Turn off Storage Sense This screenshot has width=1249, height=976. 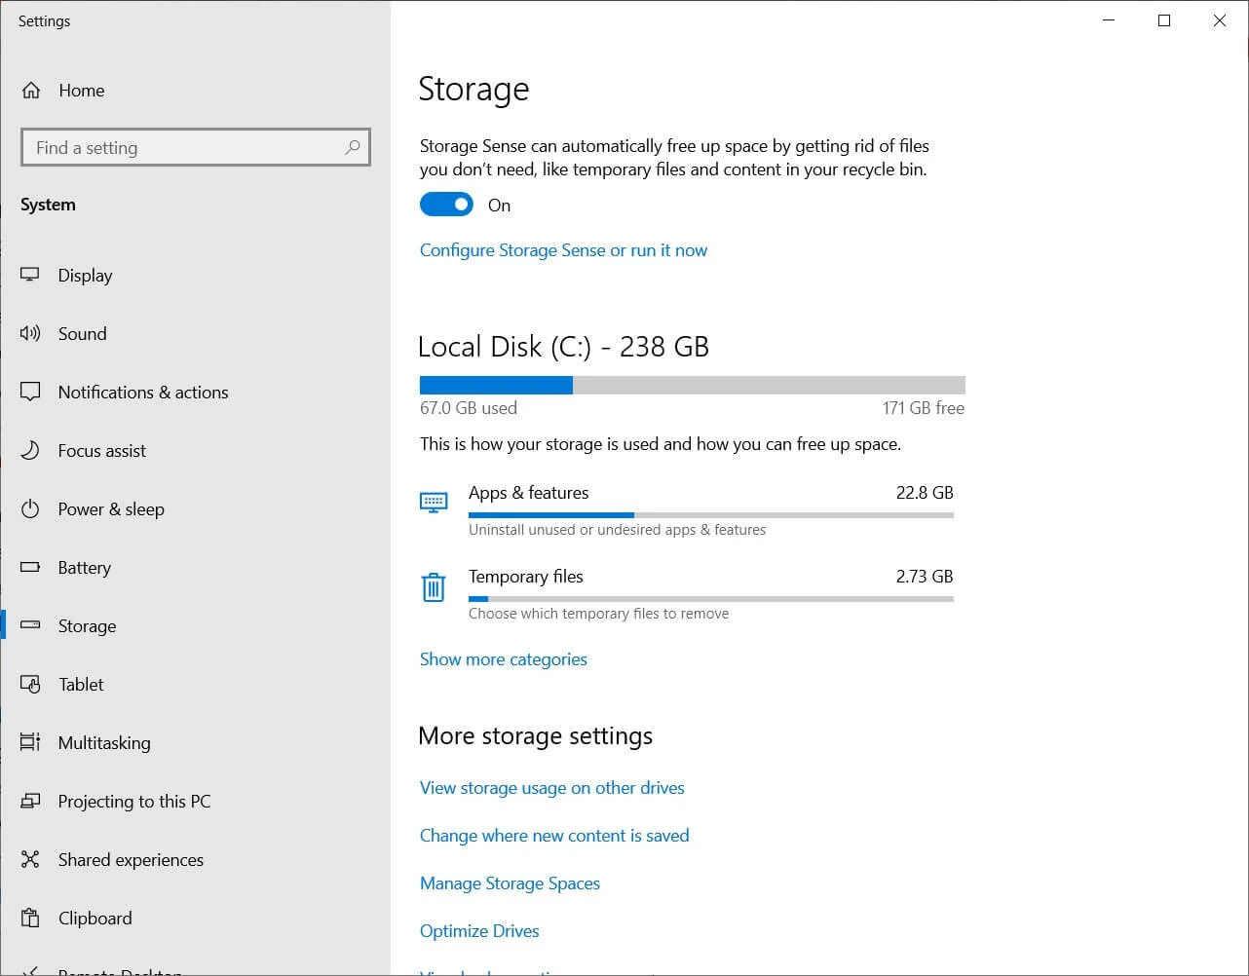(x=446, y=205)
